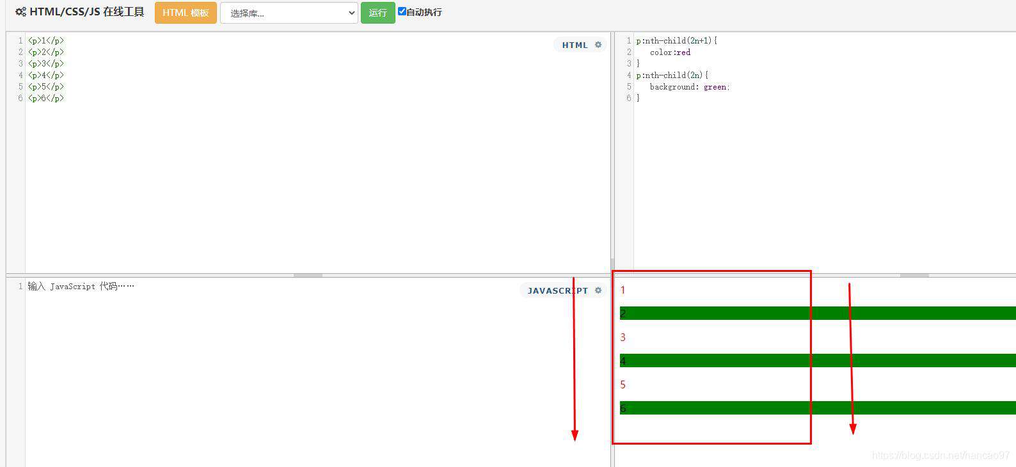
Task: Toggle the 自动执行 auto-run checkbox
Action: [402, 12]
